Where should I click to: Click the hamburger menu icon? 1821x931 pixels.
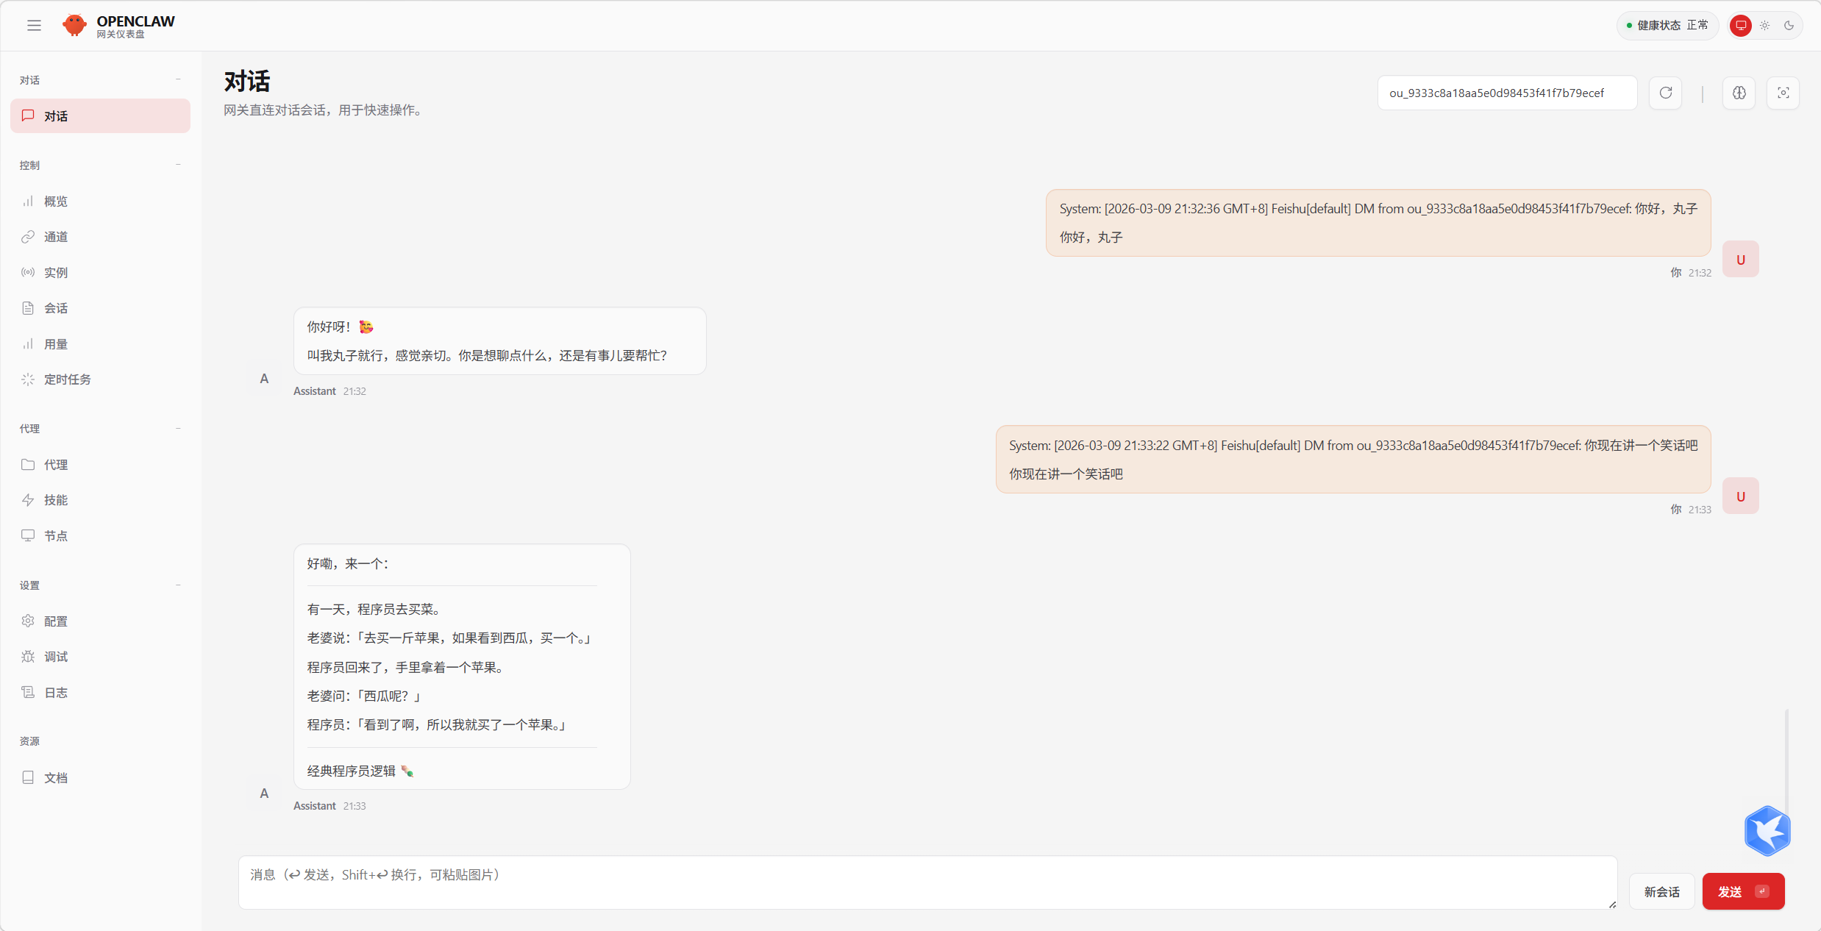point(34,25)
